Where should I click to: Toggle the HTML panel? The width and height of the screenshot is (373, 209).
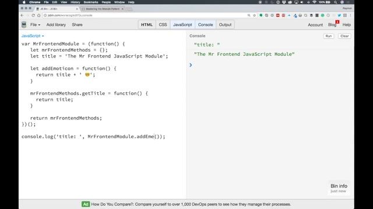(x=147, y=24)
